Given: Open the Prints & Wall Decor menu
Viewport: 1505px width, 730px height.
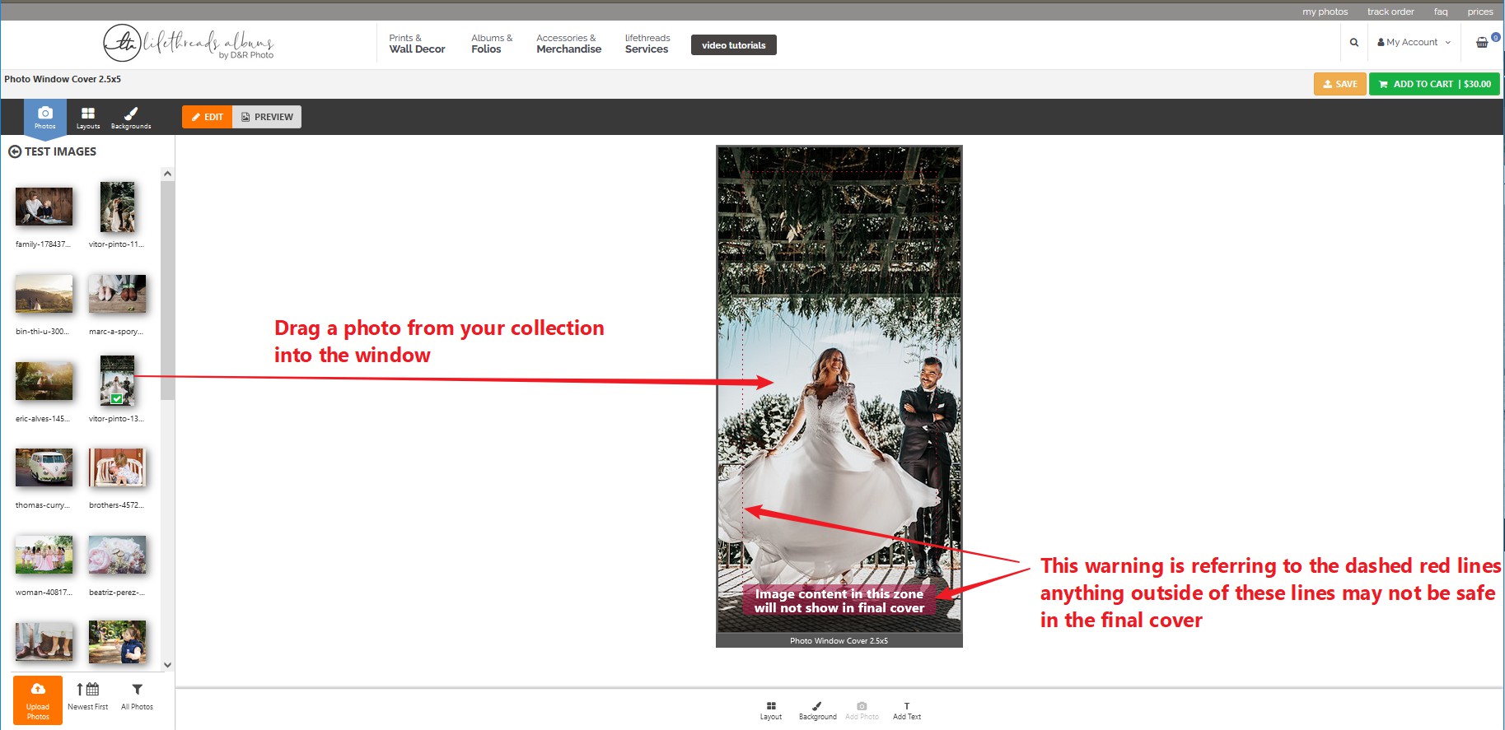Looking at the screenshot, I should 417,44.
